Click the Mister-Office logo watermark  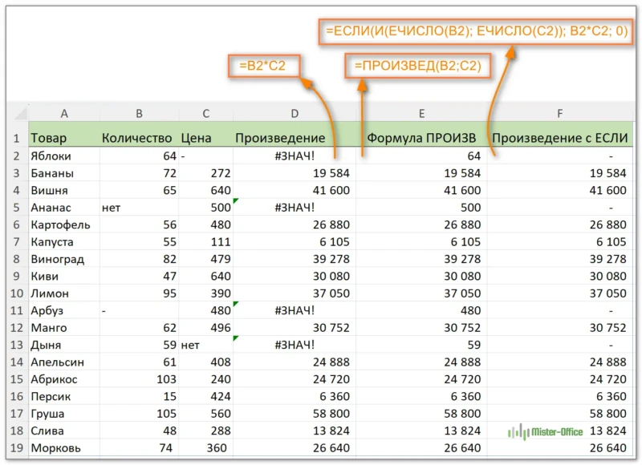point(547,431)
